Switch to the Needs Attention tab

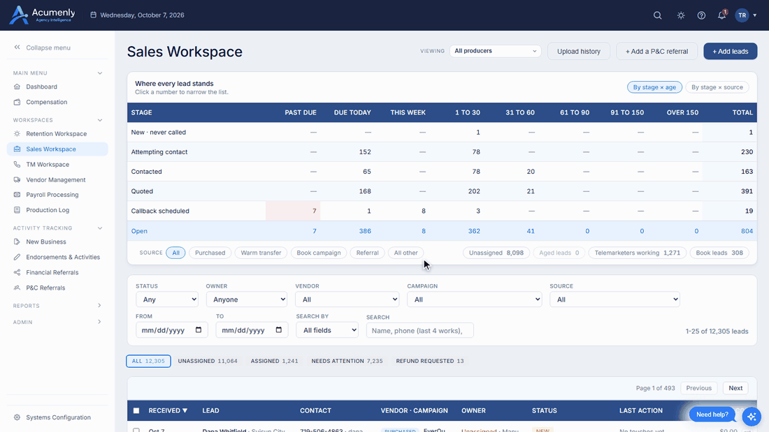pyautogui.click(x=347, y=361)
